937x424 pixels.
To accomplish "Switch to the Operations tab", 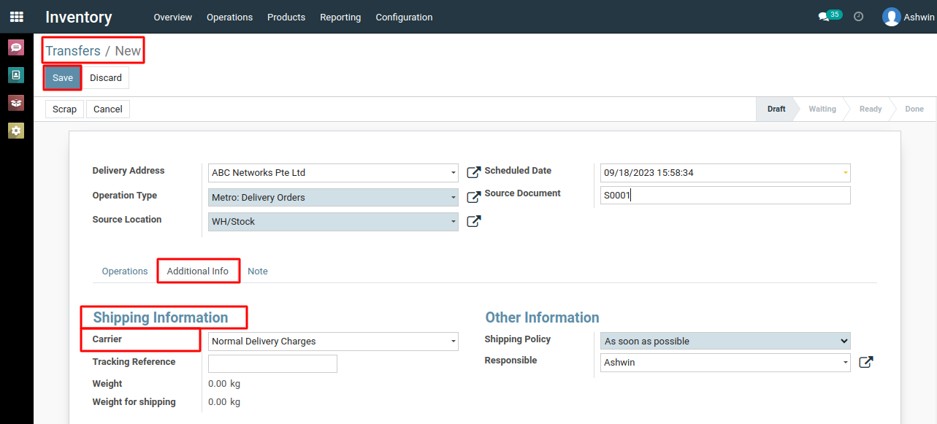I will (x=125, y=271).
